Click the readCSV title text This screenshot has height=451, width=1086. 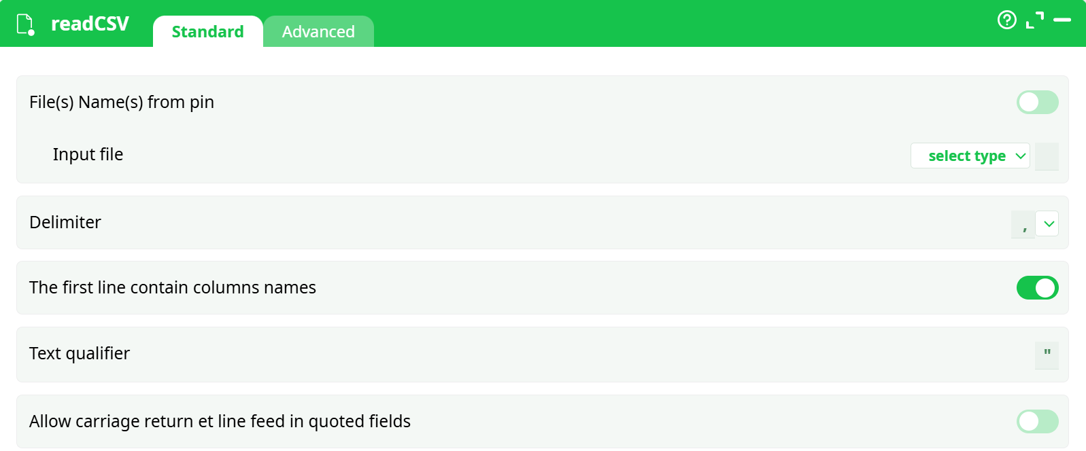click(x=90, y=24)
